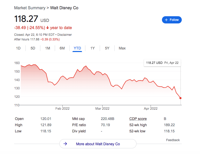Click the Feedback link
200x154 pixels.
click(x=173, y=140)
